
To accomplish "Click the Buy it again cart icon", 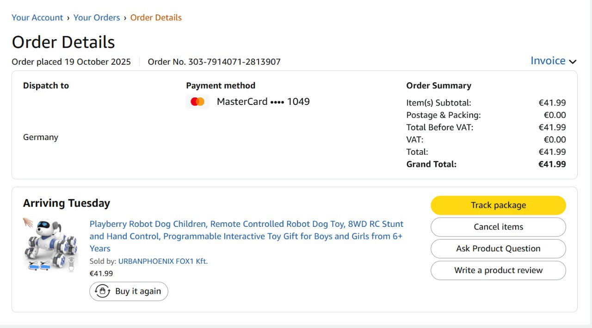I will [102, 291].
